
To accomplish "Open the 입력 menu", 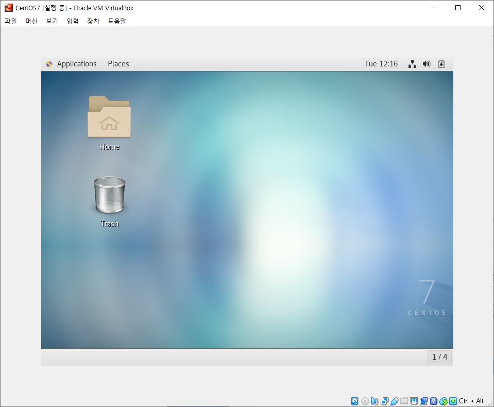I will point(73,21).
